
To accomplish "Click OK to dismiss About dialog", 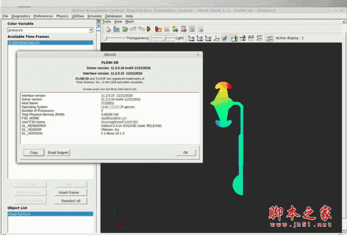I will click(186, 152).
